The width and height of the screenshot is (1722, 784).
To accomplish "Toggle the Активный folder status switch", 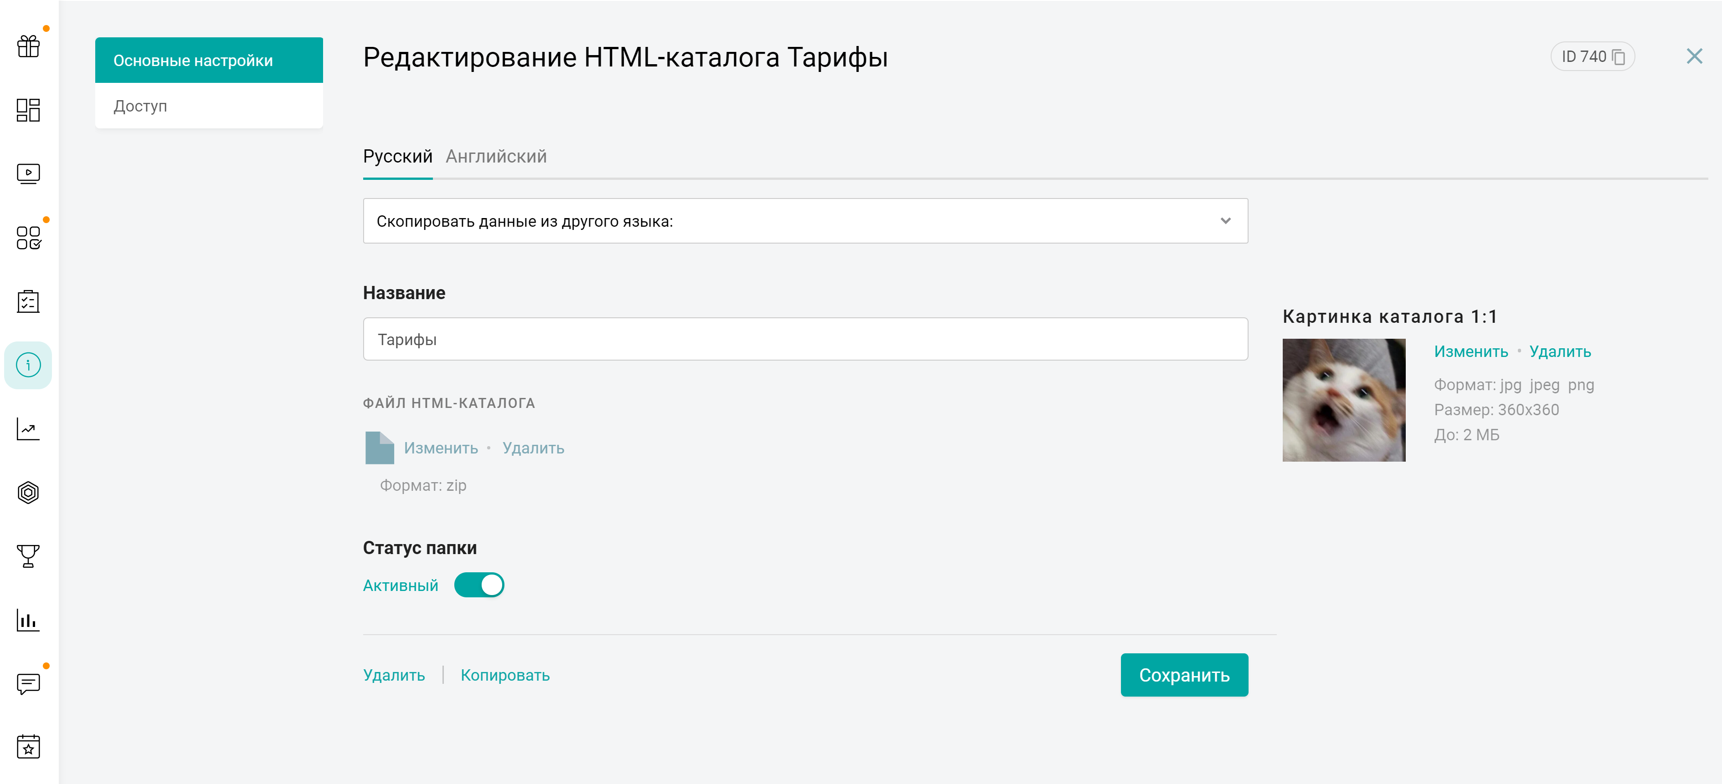I will coord(478,585).
